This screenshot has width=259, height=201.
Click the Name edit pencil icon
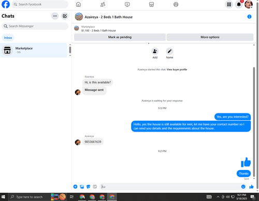169,51
